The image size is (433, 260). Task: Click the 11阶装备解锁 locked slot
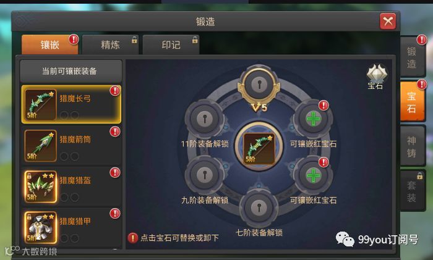pos(205,119)
